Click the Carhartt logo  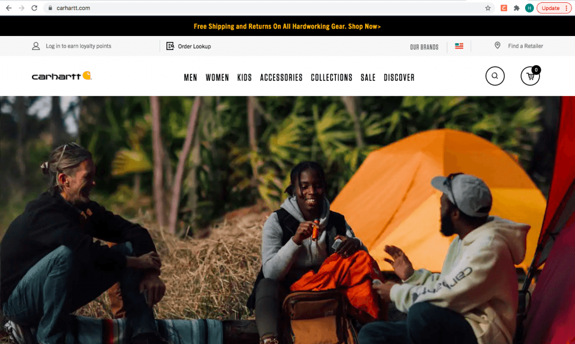coord(62,76)
